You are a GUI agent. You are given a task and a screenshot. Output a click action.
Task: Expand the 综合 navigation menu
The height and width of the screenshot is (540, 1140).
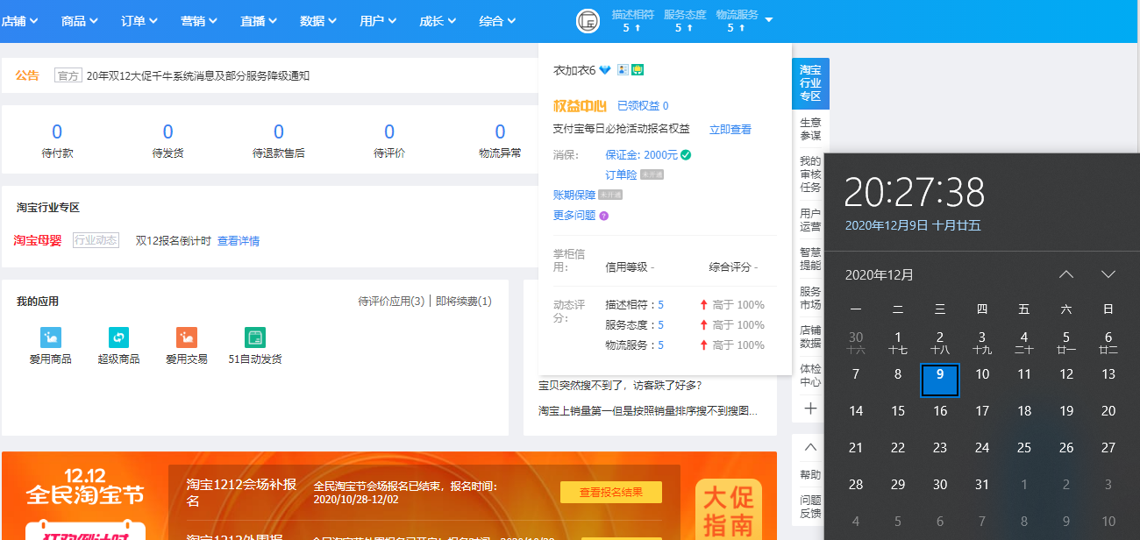[x=497, y=21]
